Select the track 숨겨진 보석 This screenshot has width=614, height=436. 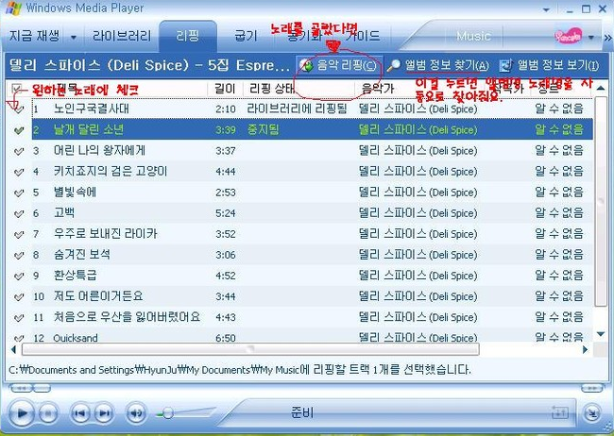coord(82,255)
